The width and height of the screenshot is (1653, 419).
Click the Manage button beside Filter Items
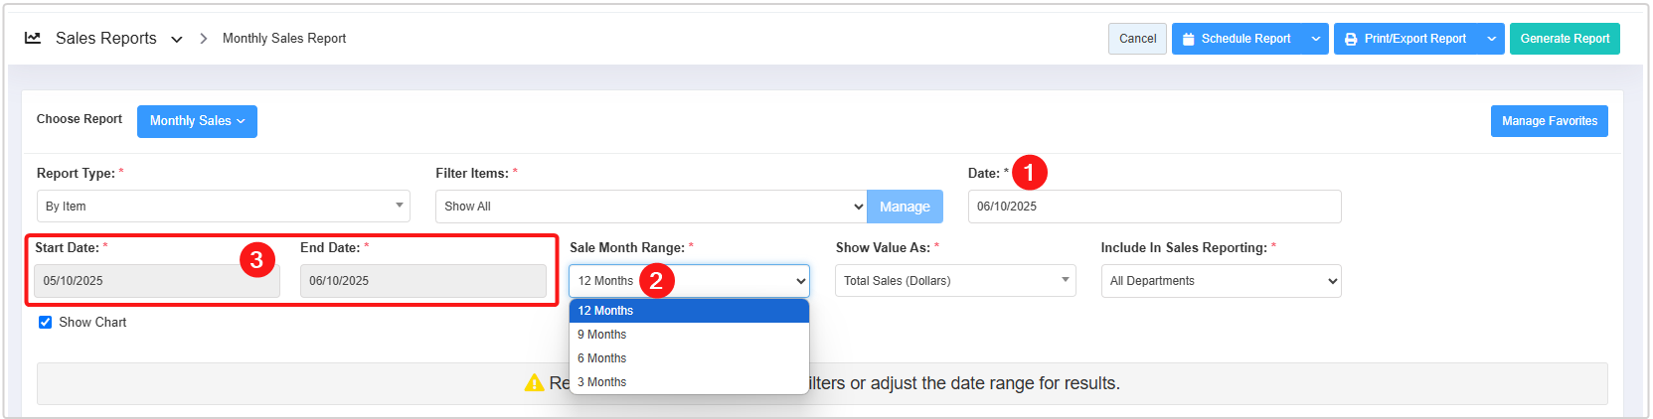point(905,207)
